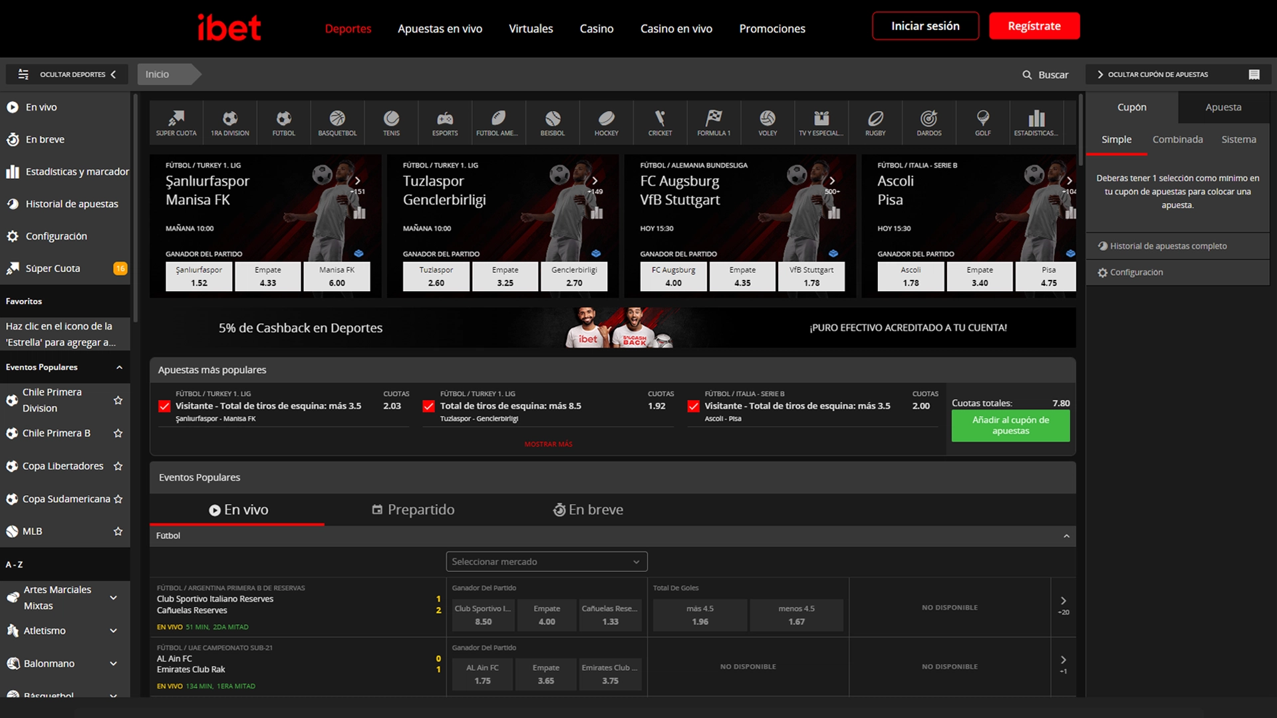This screenshot has height=718, width=1277.
Task: Expand more markets for Club Sportivo Italiano match
Action: 1063,606
